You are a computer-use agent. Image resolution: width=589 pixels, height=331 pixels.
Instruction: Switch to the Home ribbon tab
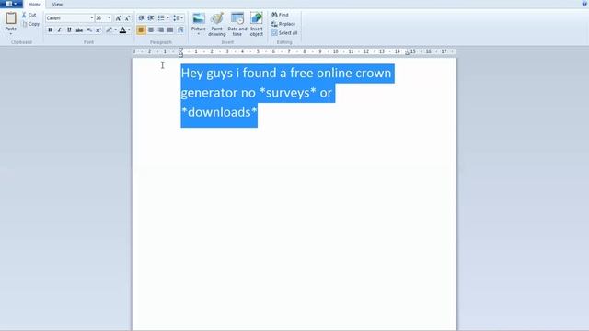35,4
